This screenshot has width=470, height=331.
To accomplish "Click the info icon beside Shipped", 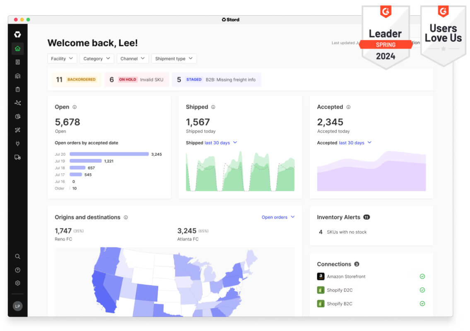I will (x=213, y=107).
